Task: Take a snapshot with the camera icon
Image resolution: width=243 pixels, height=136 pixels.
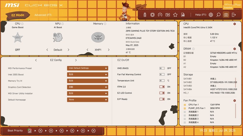Action: (226, 15)
